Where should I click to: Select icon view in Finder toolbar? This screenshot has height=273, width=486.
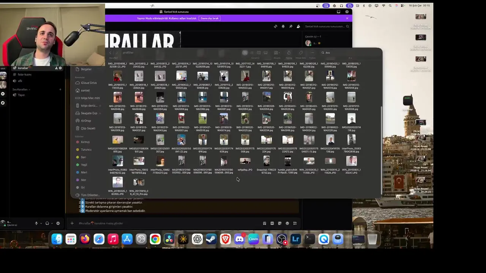(x=245, y=53)
